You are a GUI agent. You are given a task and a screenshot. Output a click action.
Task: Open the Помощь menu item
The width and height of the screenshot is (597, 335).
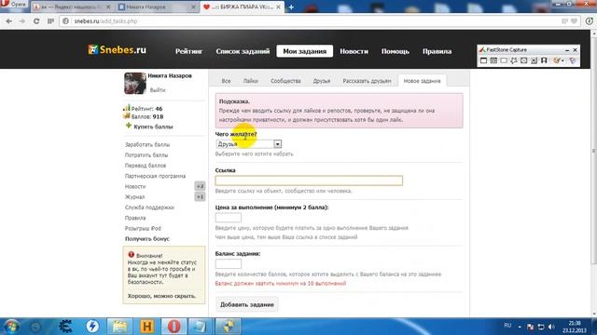(x=396, y=51)
